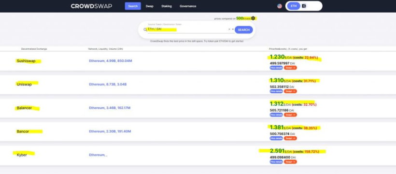Open the Staking tab

167,6
